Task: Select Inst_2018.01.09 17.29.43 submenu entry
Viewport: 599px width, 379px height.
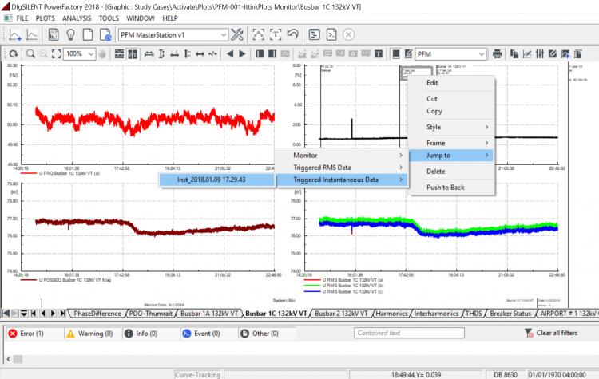Action: pyautogui.click(x=212, y=180)
